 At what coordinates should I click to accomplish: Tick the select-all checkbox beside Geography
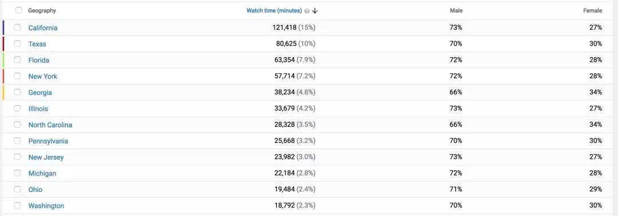coord(18,11)
